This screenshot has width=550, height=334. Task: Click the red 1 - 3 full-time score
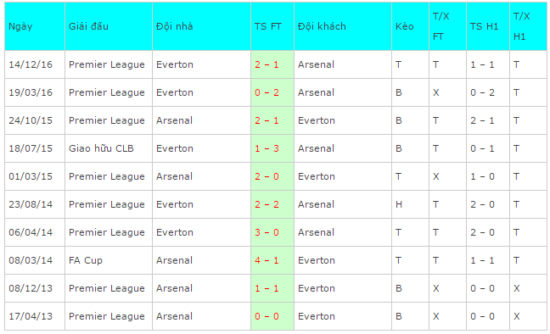[x=267, y=148]
